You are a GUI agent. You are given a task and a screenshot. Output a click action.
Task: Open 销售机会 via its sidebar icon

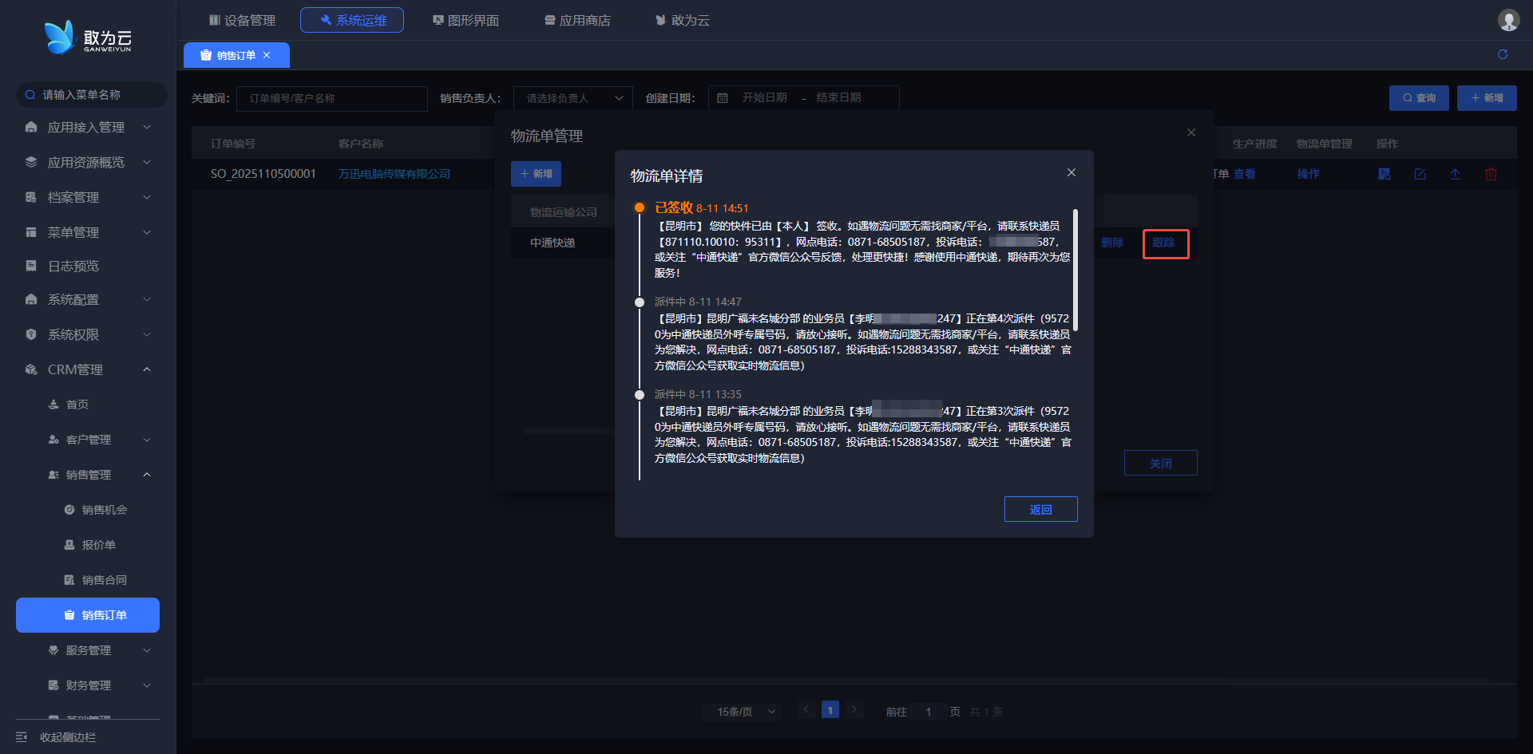69,510
